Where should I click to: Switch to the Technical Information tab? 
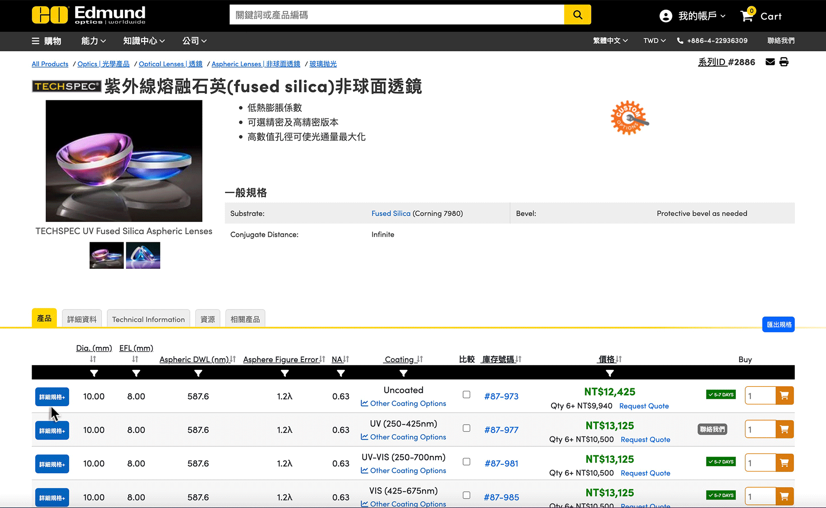tap(148, 319)
